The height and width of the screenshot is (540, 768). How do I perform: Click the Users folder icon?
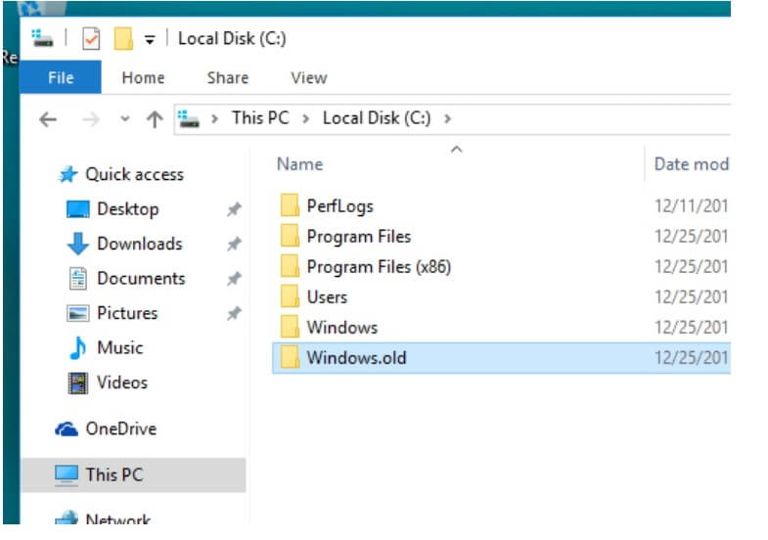(290, 296)
